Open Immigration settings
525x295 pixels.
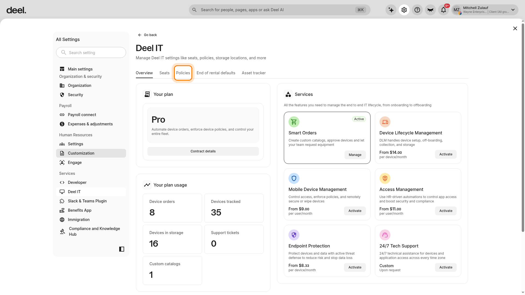pos(91,220)
